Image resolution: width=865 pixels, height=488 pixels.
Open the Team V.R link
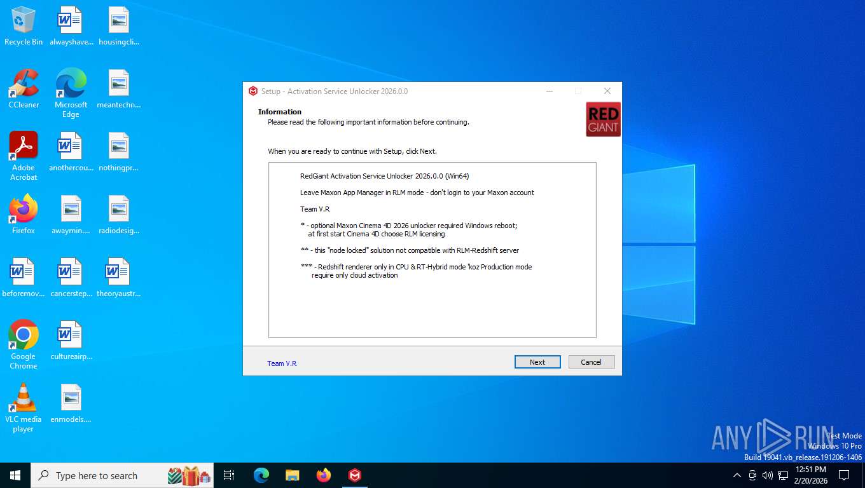tap(282, 363)
